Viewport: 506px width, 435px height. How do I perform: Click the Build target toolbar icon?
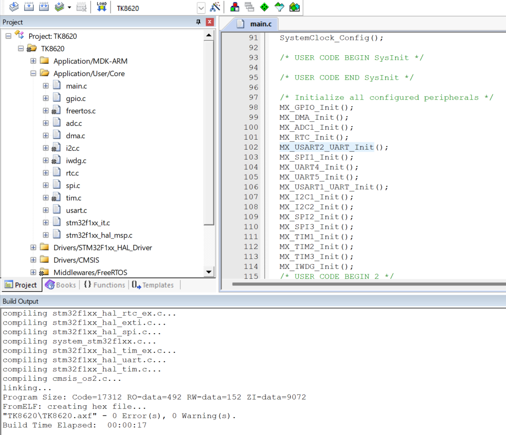[x=29, y=7]
